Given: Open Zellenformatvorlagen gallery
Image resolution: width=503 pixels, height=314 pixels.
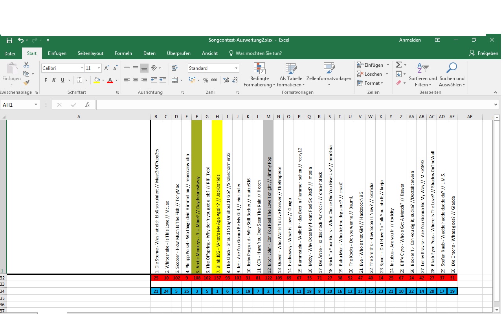Looking at the screenshot, I should click(329, 75).
